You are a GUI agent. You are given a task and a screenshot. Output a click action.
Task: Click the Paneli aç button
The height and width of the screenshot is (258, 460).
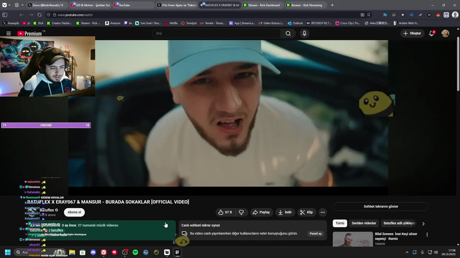(316, 233)
